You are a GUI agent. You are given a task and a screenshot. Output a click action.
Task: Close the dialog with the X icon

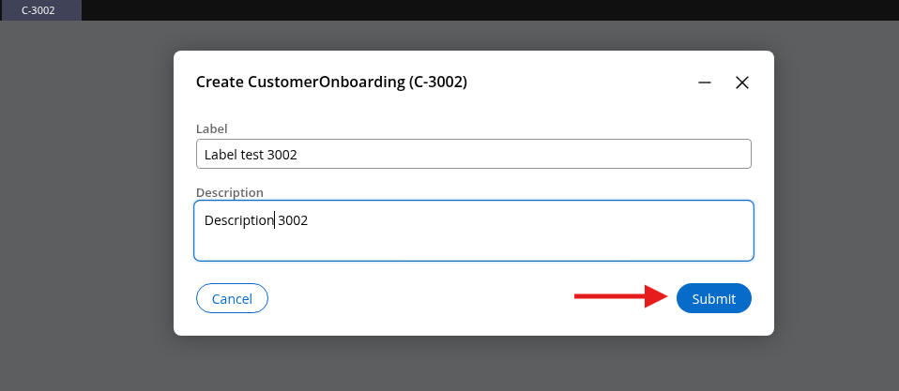click(x=741, y=83)
